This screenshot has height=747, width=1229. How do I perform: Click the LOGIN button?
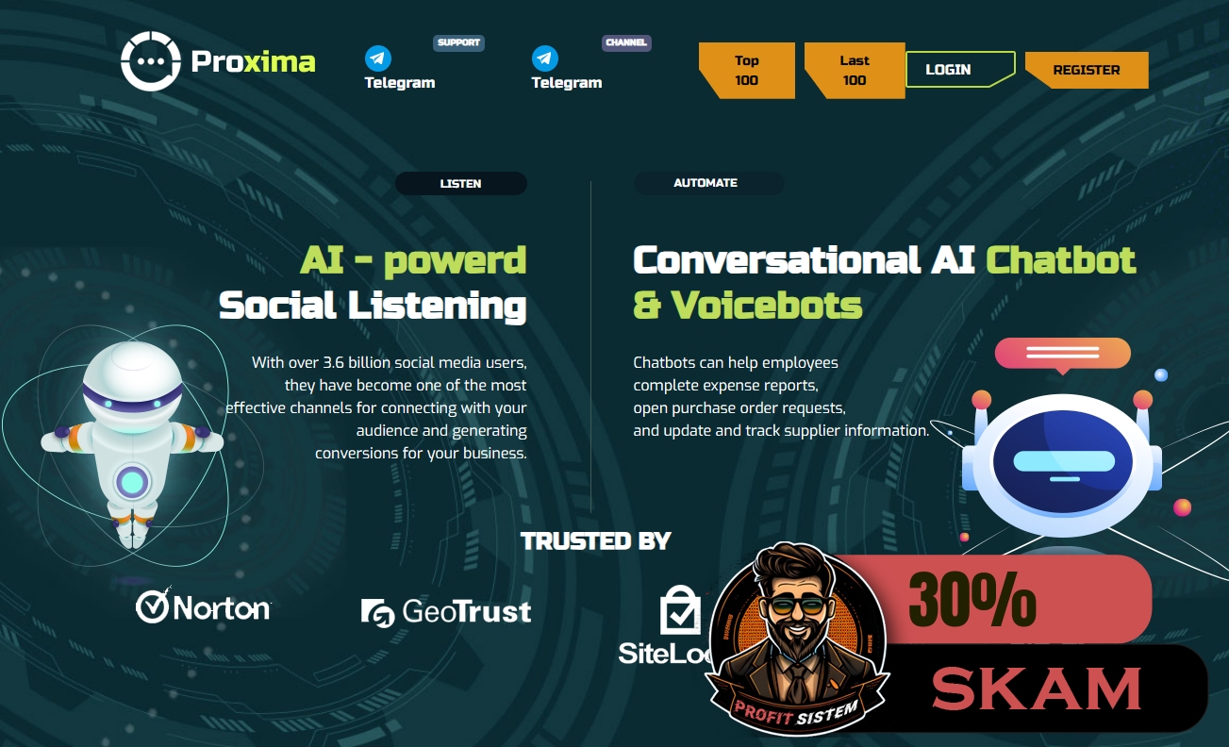pos(960,70)
